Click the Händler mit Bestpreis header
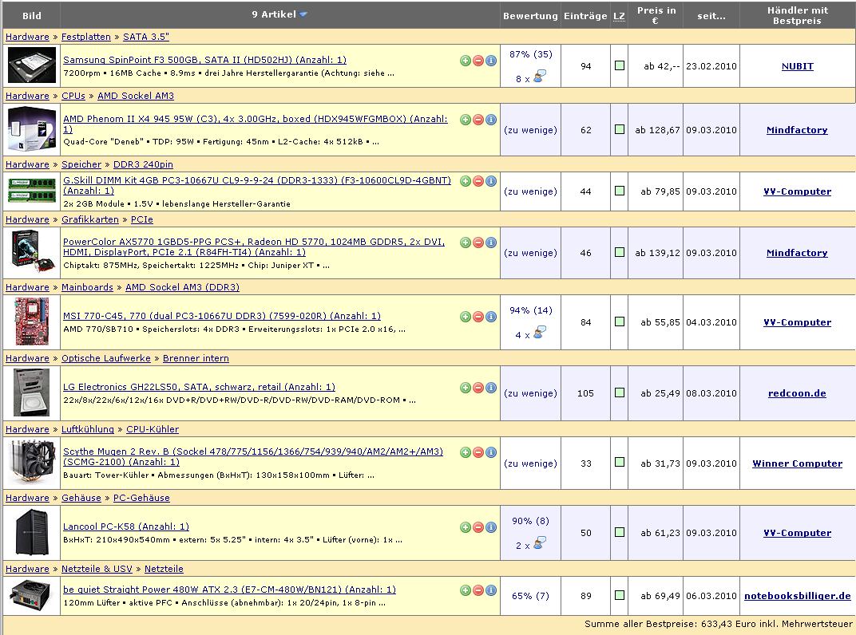The width and height of the screenshot is (856, 635). pos(797,15)
